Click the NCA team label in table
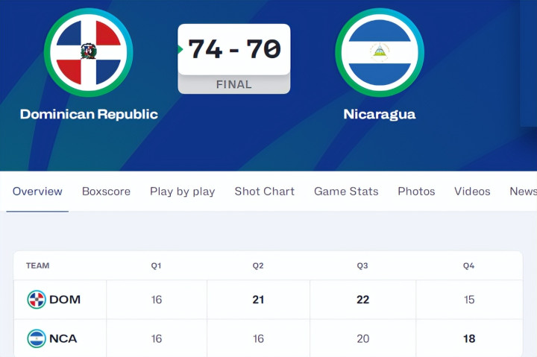The image size is (537, 357). (x=63, y=338)
